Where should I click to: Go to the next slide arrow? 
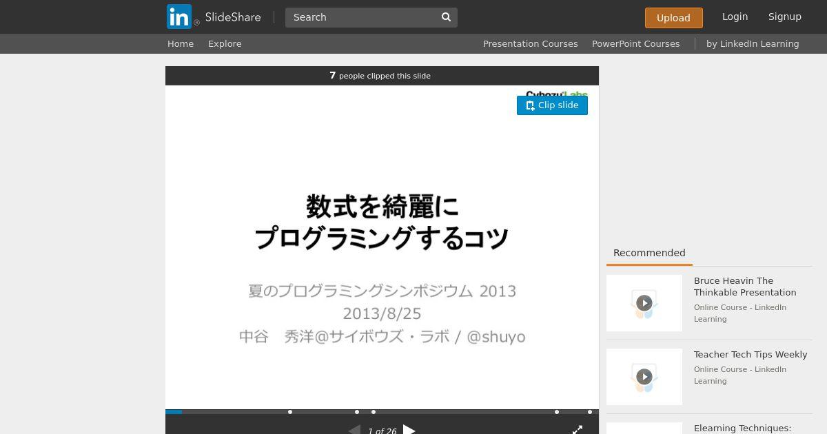click(409, 430)
